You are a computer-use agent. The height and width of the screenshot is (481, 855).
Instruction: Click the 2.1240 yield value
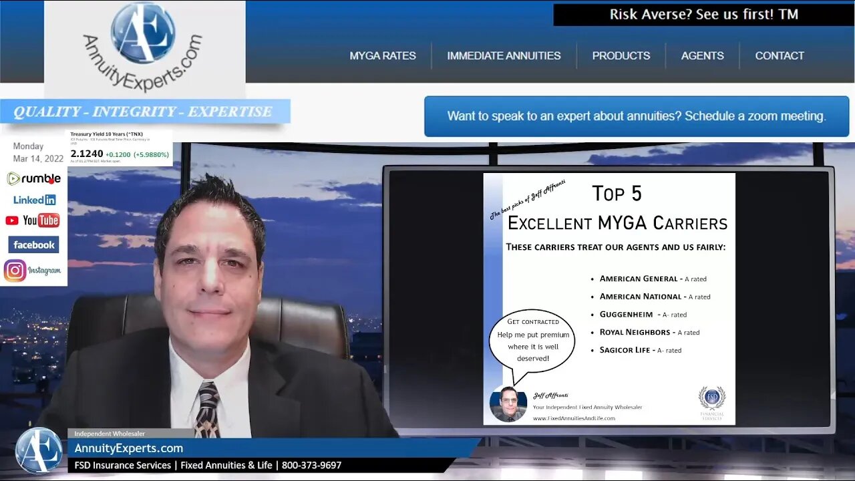[87, 154]
